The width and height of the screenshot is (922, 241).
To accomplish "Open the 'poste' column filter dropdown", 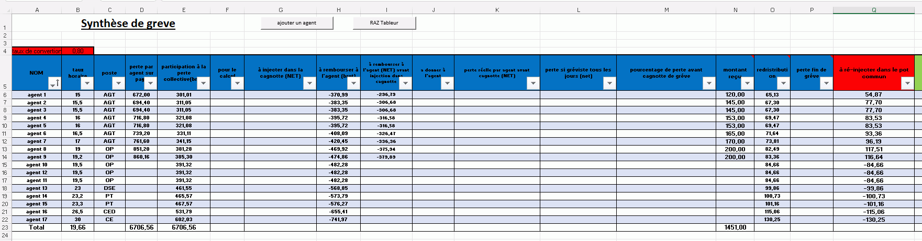I will click(119, 83).
